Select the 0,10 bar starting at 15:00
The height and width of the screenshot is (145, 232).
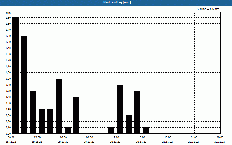146,130
